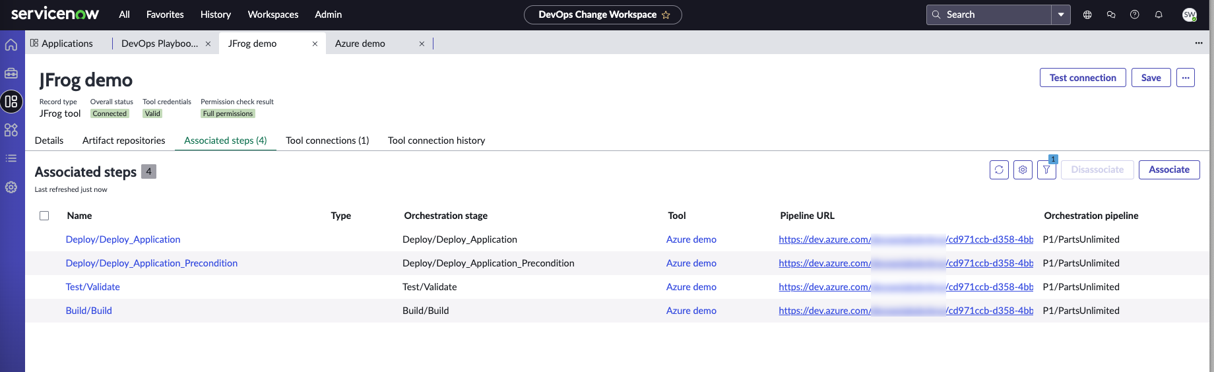Image resolution: width=1214 pixels, height=372 pixels.
Task: Click the Orchestration stage column header
Action: point(446,216)
